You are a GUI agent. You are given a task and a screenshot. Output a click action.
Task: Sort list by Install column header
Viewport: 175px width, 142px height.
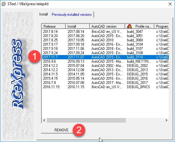(78, 26)
